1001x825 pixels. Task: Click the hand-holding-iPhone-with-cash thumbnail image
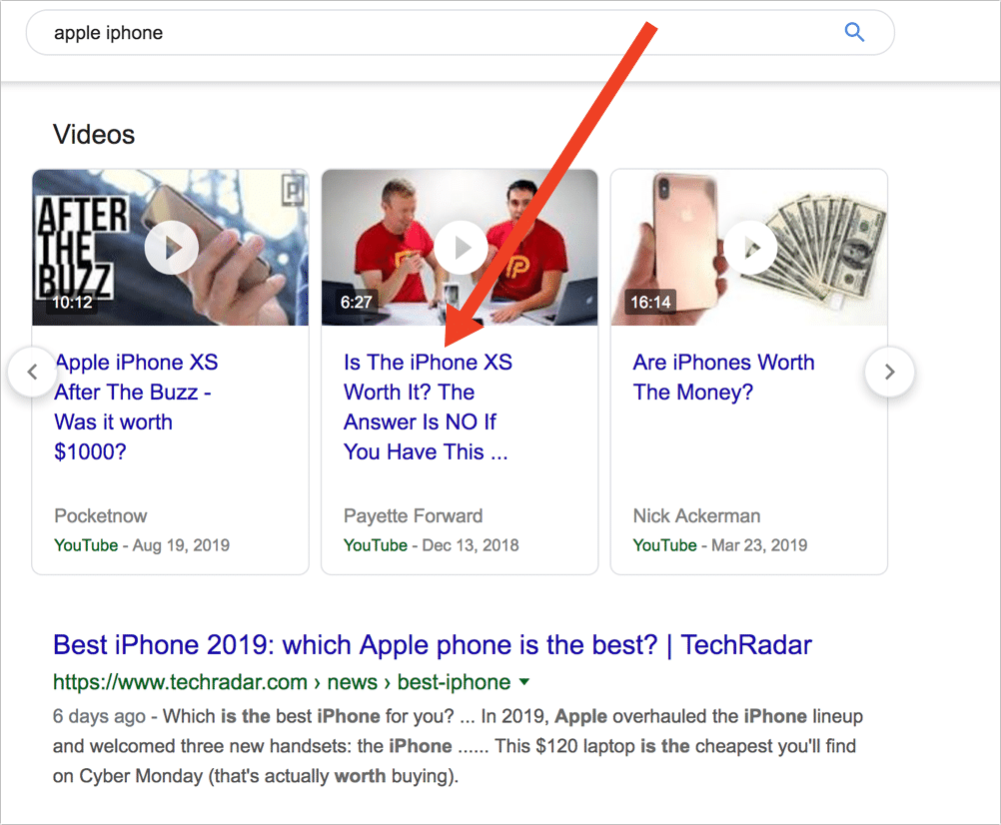[x=749, y=248]
